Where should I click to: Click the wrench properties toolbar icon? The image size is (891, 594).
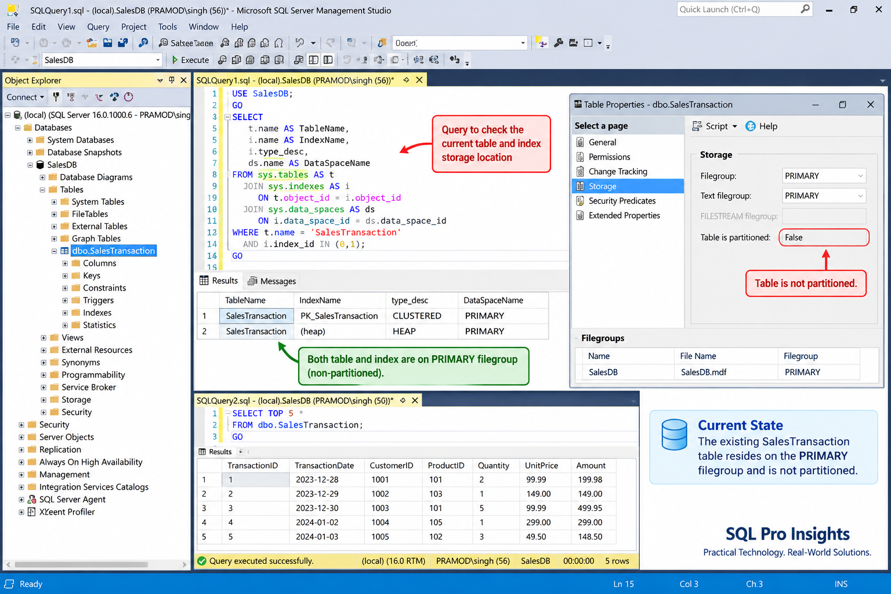[559, 43]
